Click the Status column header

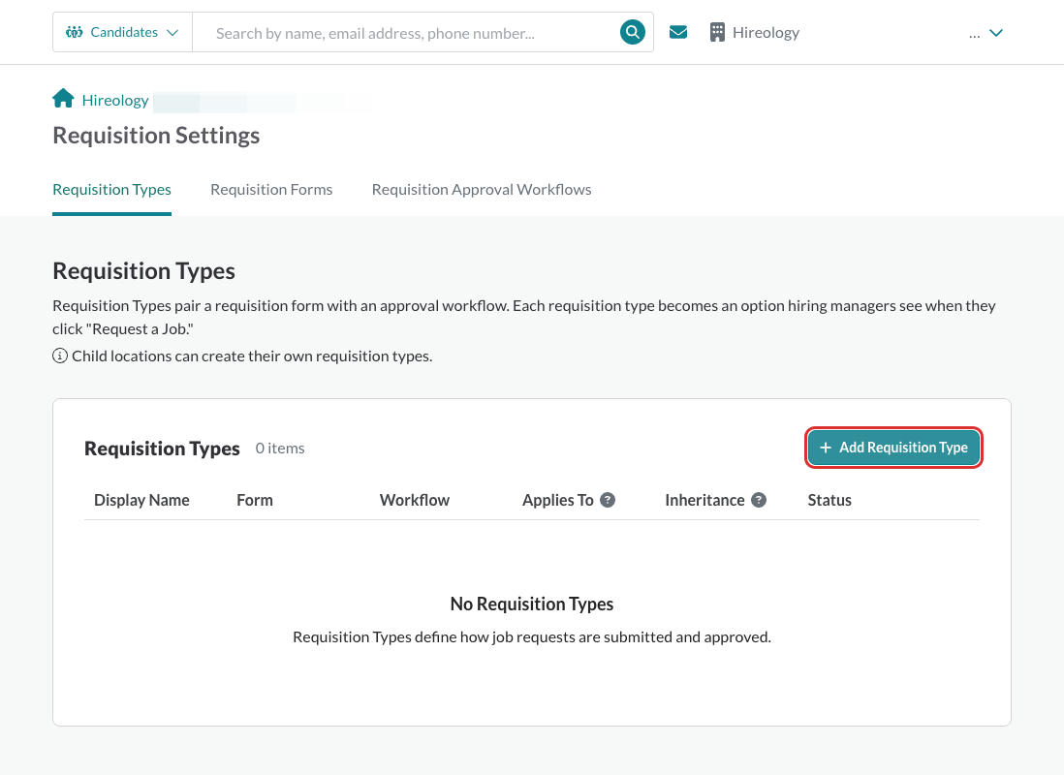tap(829, 500)
